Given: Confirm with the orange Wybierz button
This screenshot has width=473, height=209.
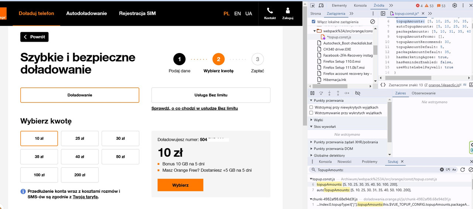Looking at the screenshot, I should 180,185.
